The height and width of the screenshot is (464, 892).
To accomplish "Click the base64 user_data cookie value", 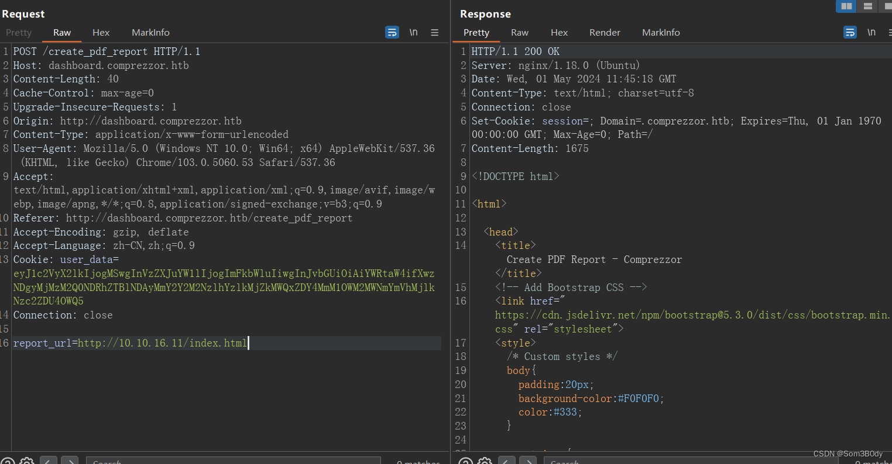I will (224, 288).
